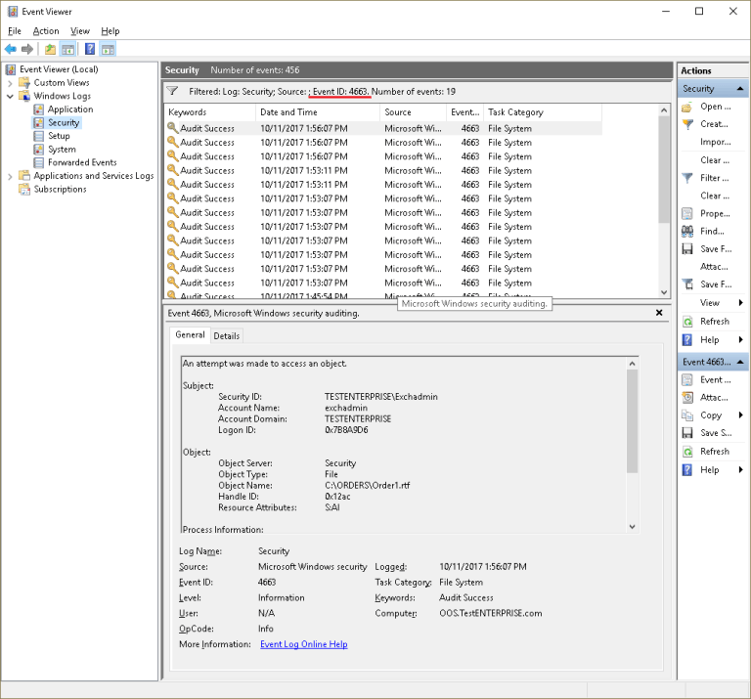Click the Forward arrow toolbar icon

[x=27, y=49]
